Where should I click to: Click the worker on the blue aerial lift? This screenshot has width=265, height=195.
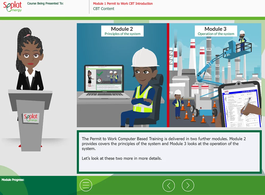[x=242, y=40]
